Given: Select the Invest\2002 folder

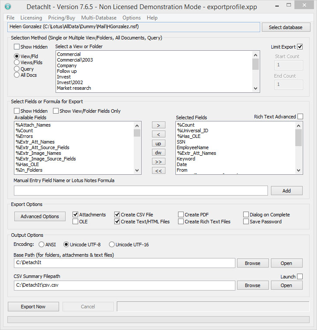Looking at the screenshot, I should [x=154, y=82].
